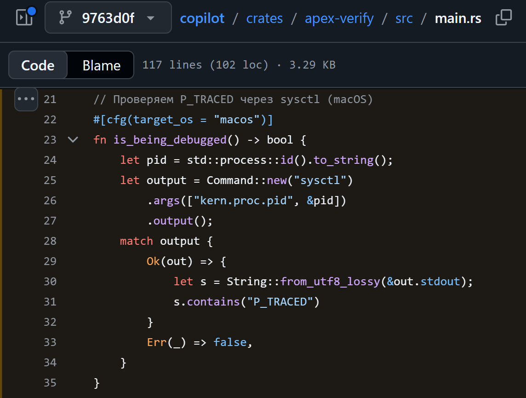Click the Russian comment on line 21
The height and width of the screenshot is (398, 526).
(x=233, y=100)
